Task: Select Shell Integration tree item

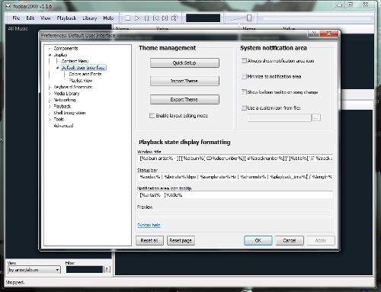Action: pyautogui.click(x=69, y=113)
